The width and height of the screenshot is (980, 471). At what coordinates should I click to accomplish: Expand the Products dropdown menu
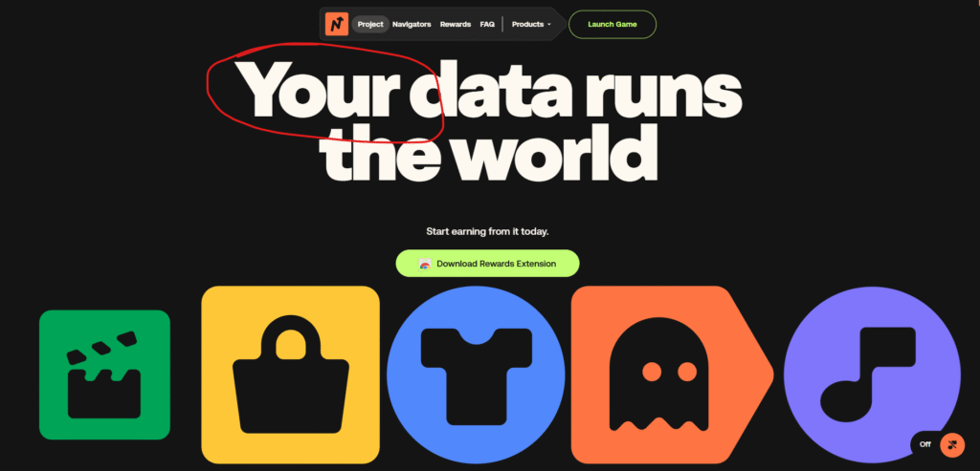point(531,24)
